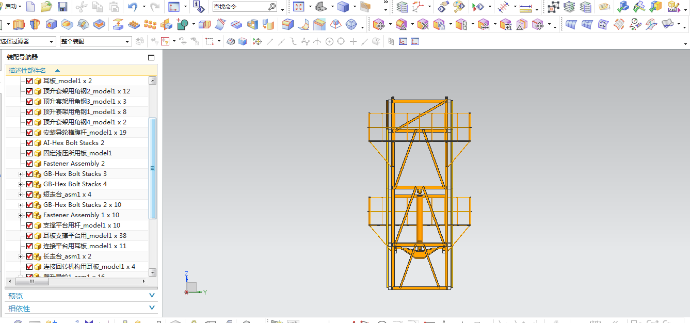
Task: Click the grid display icon in selection bar
Action: click(391, 41)
